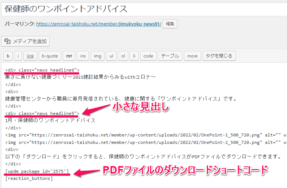Image resolution: width=287 pixels, height=188 pixels.
Task: Click the bold 'b' quicktag button
Action: pos(8,56)
